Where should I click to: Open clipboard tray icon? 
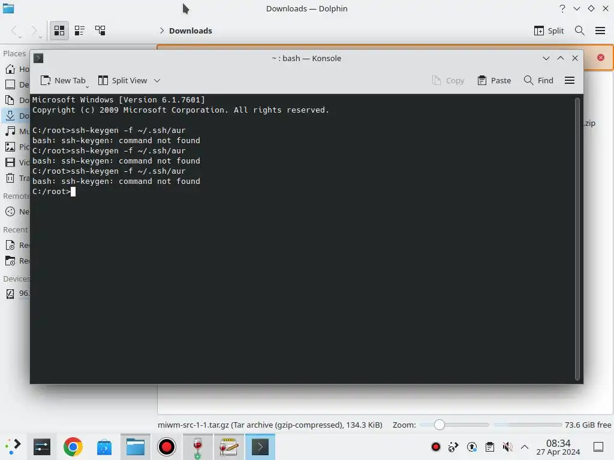tap(489, 447)
